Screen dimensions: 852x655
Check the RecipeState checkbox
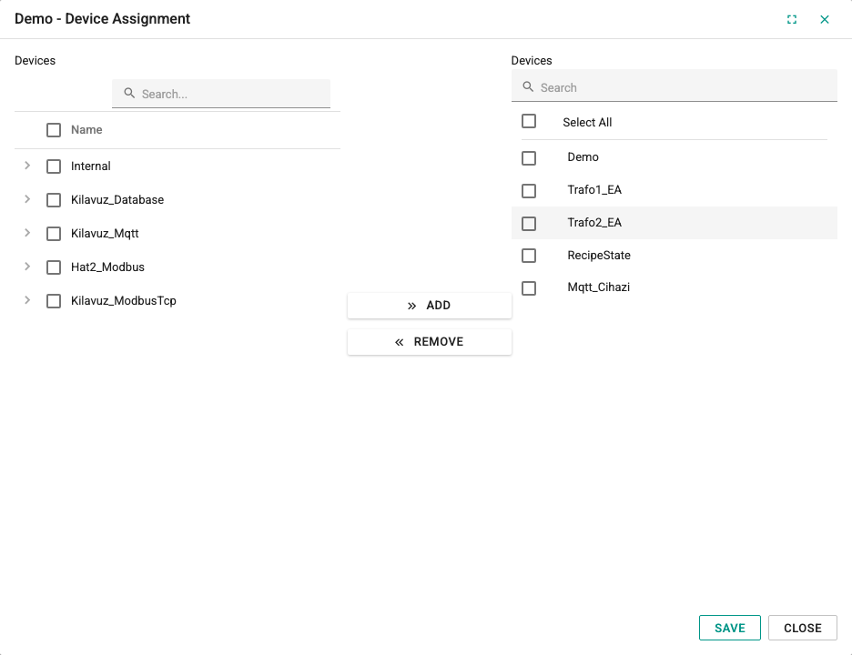coord(529,256)
